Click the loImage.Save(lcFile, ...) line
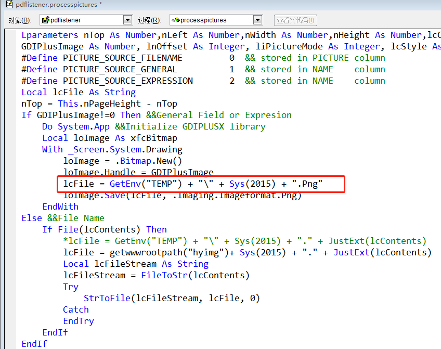Viewport: 441px width, 349px height. 182,196
